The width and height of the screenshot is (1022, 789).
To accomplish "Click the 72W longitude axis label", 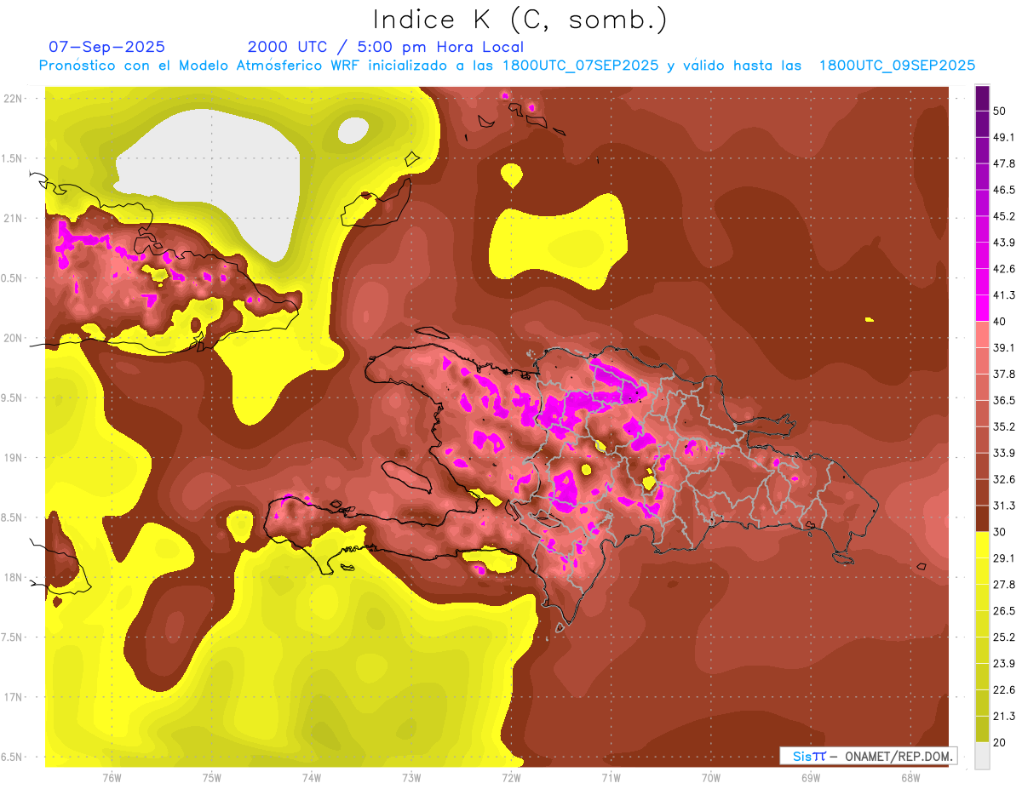I will point(511,777).
